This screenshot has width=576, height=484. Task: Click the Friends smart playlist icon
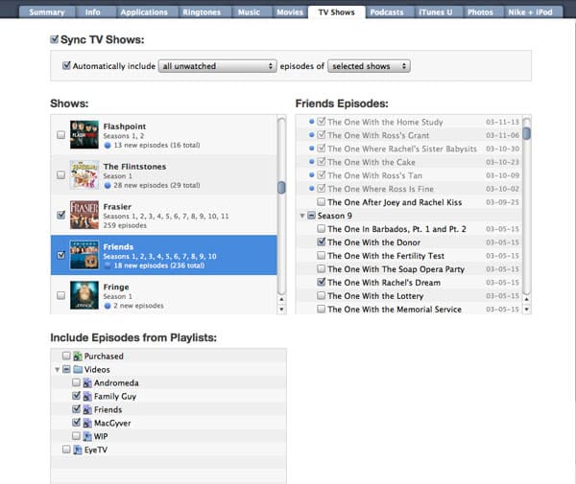[87, 409]
